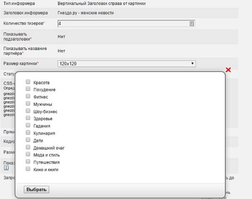Enable the Похудение category
Image resolution: width=252 pixels, height=199 pixels.
click(28, 89)
